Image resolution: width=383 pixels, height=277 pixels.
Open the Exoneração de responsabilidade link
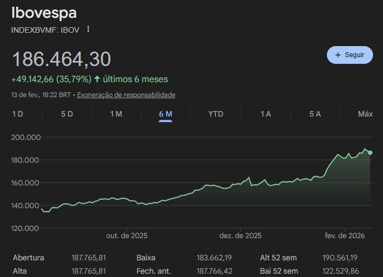tap(126, 95)
